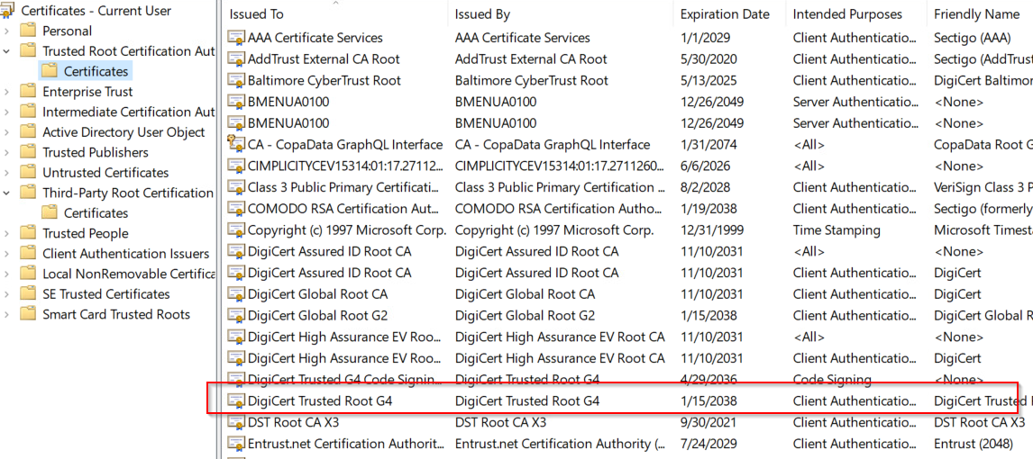Click the CIMPLICITYCEV15314 certificate icon

[236, 166]
